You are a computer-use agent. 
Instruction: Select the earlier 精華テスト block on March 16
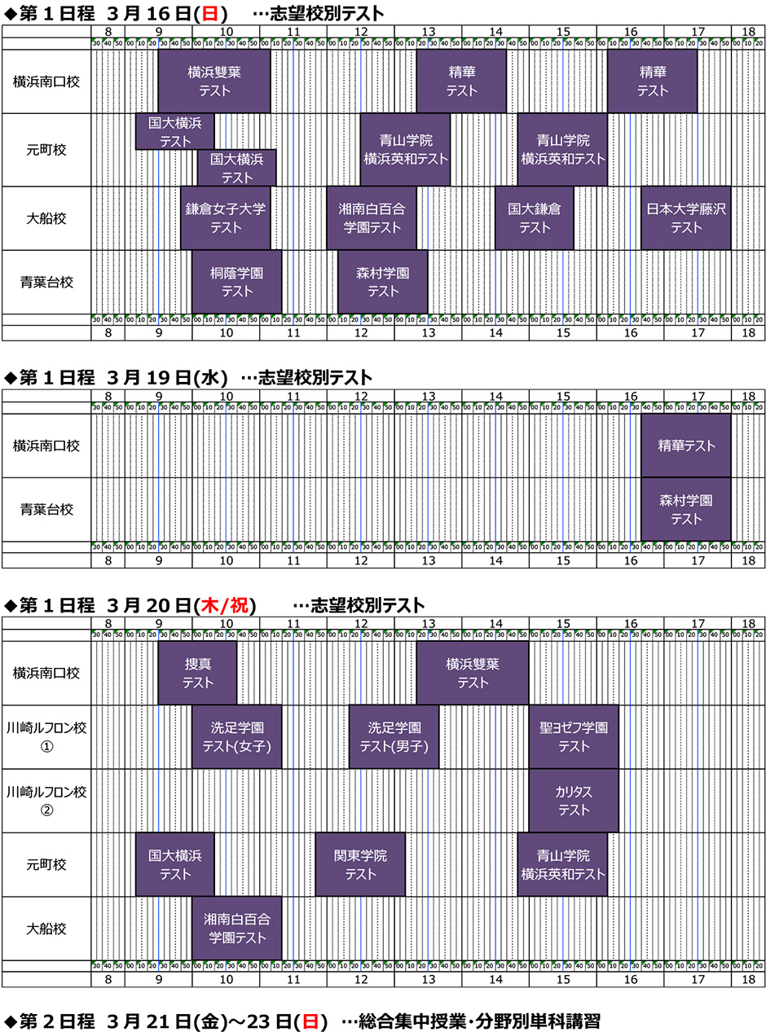(x=462, y=81)
